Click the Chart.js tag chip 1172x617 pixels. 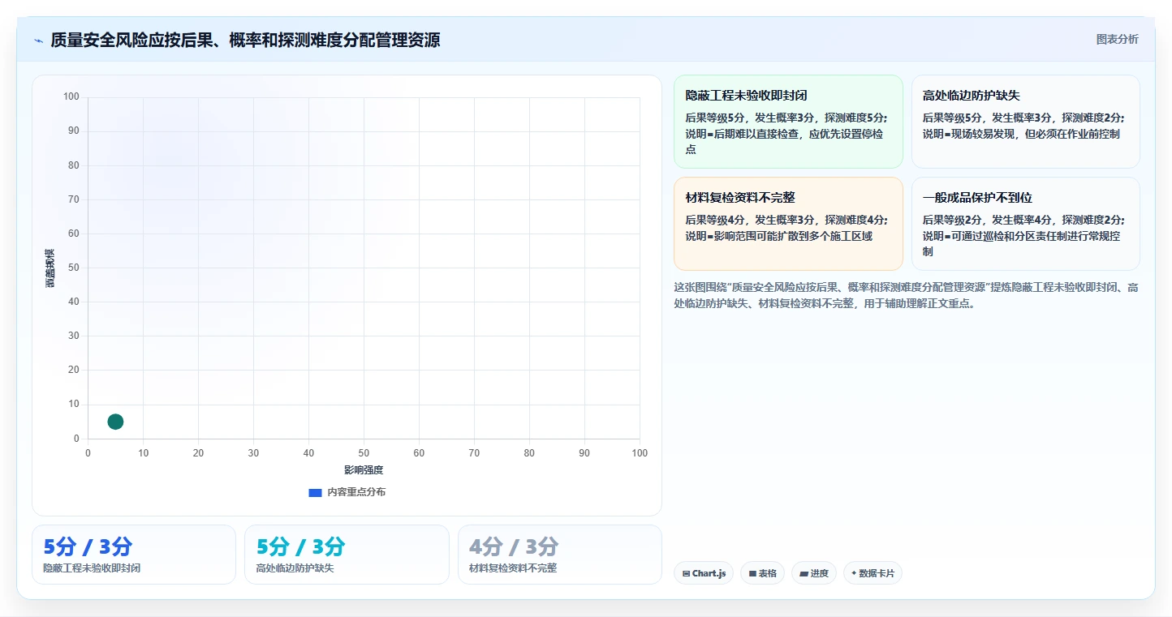tap(704, 573)
